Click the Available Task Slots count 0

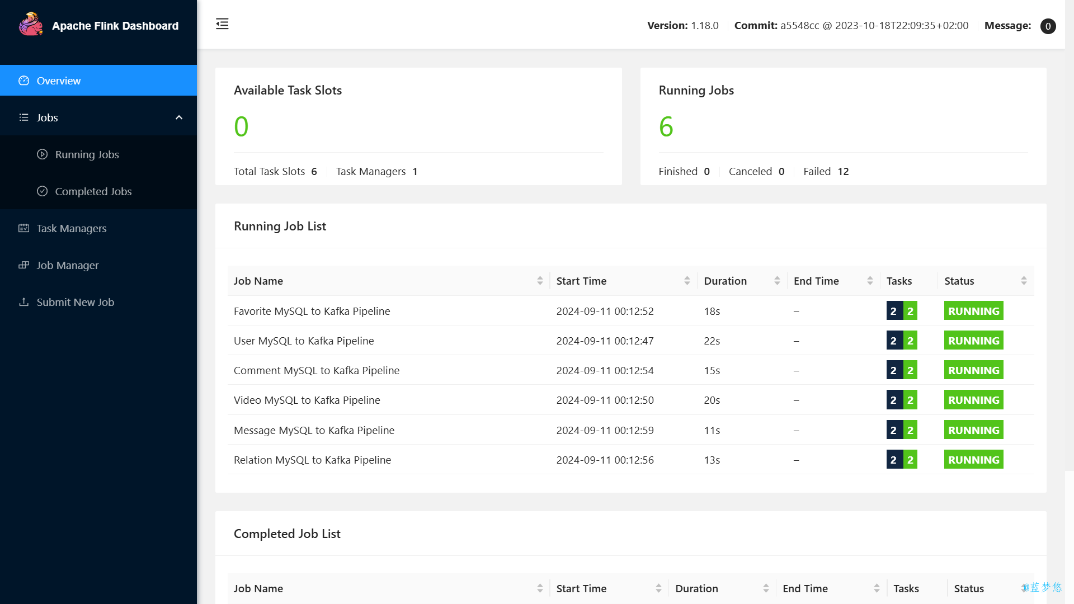tap(241, 126)
